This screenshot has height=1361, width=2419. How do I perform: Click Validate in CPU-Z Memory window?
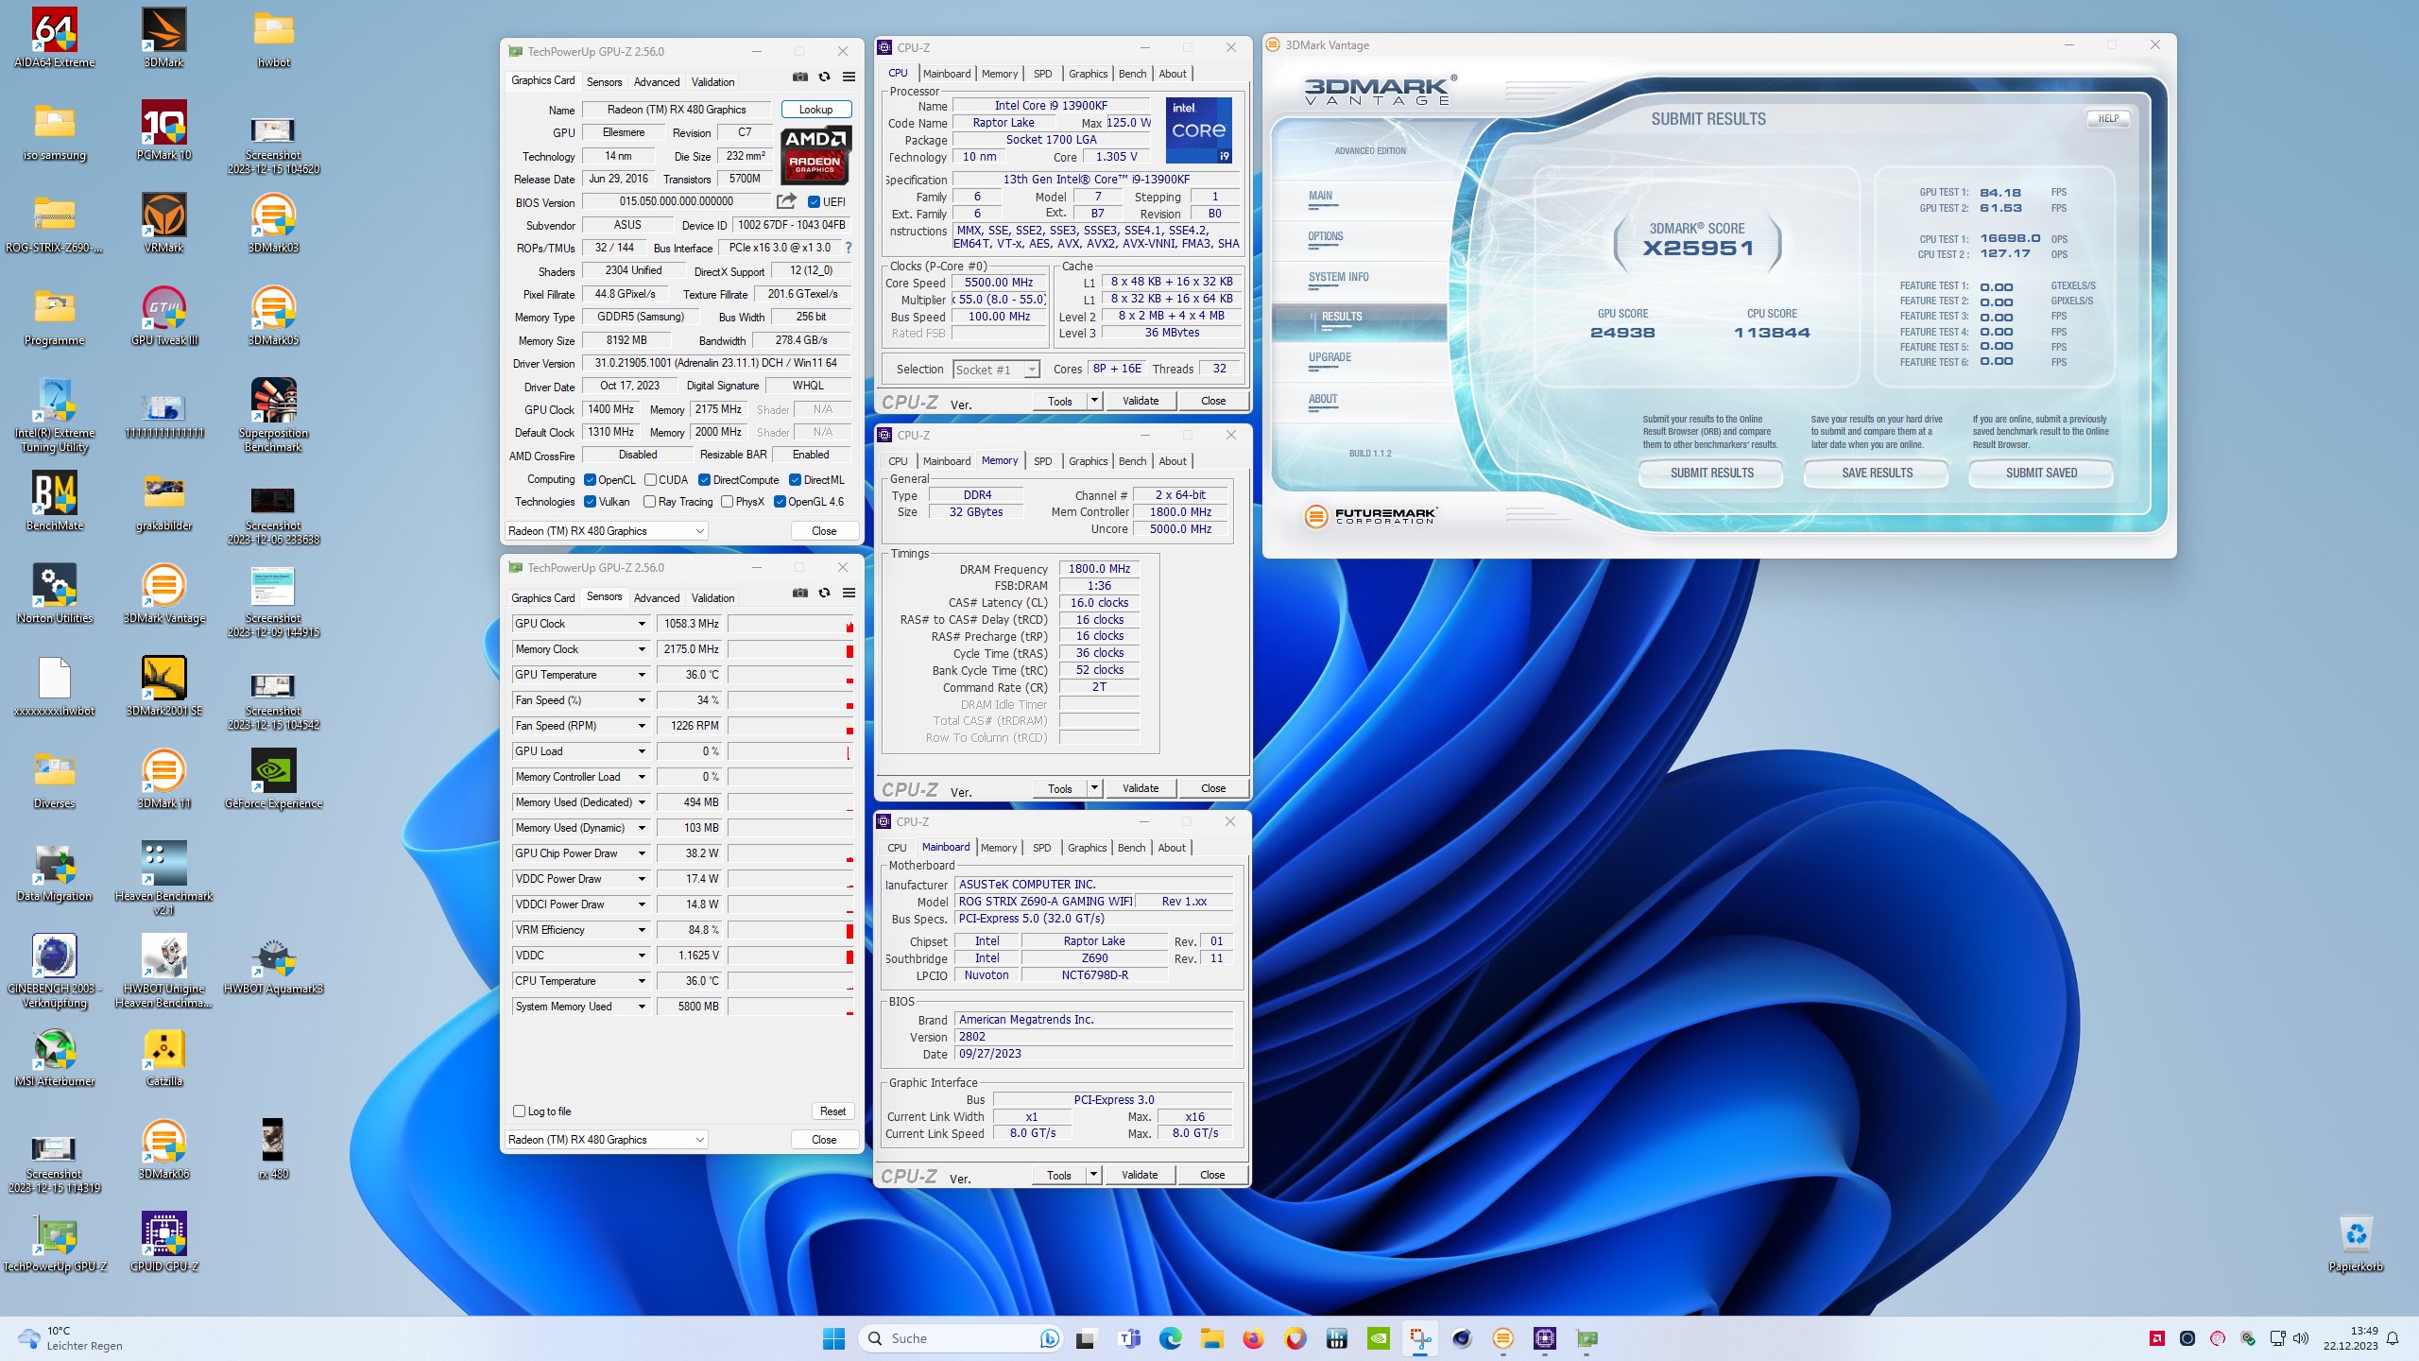pyautogui.click(x=1141, y=788)
